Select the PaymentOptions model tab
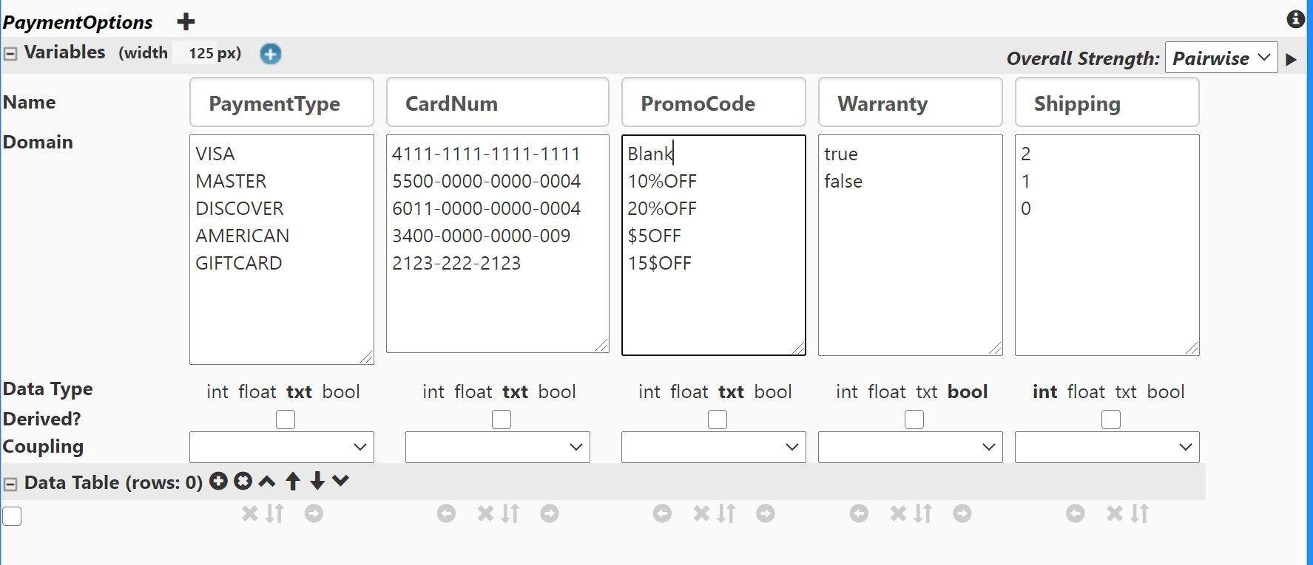The height and width of the screenshot is (565, 1313). tap(78, 22)
